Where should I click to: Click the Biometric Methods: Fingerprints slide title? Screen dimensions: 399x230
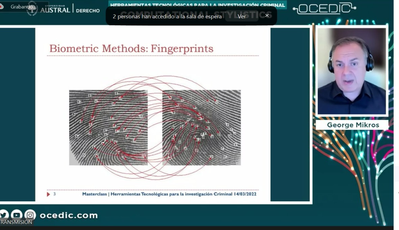[131, 49]
